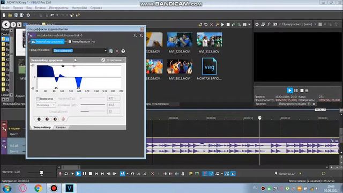Switch to the Каналы tab
This screenshot has height=193, width=343.
point(61,128)
